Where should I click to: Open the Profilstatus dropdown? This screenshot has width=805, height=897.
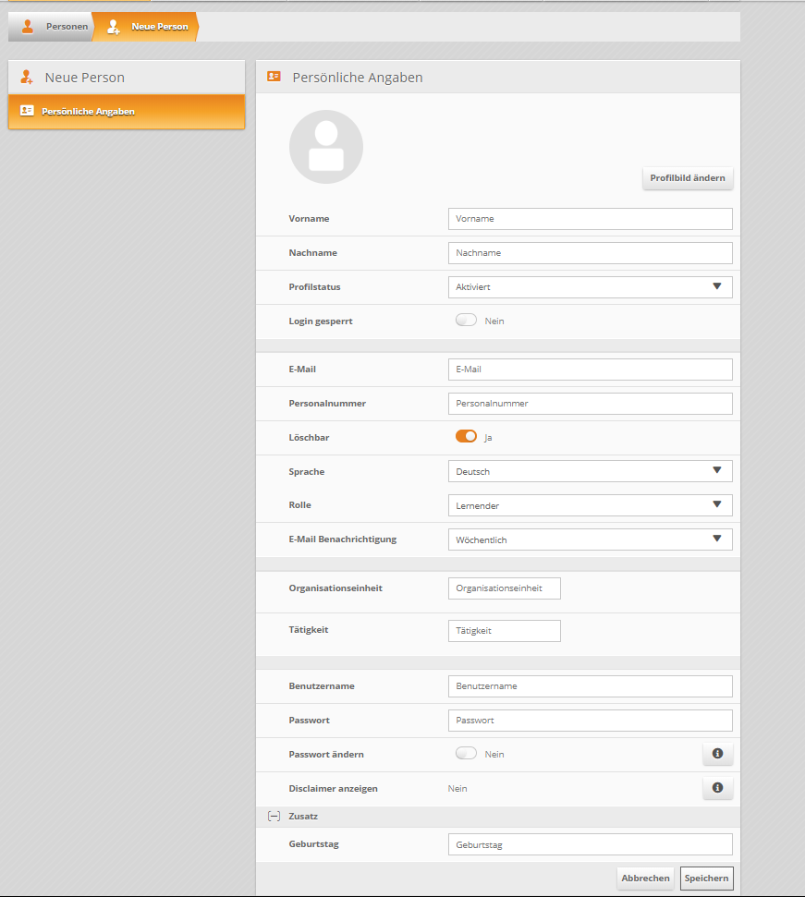pos(590,287)
